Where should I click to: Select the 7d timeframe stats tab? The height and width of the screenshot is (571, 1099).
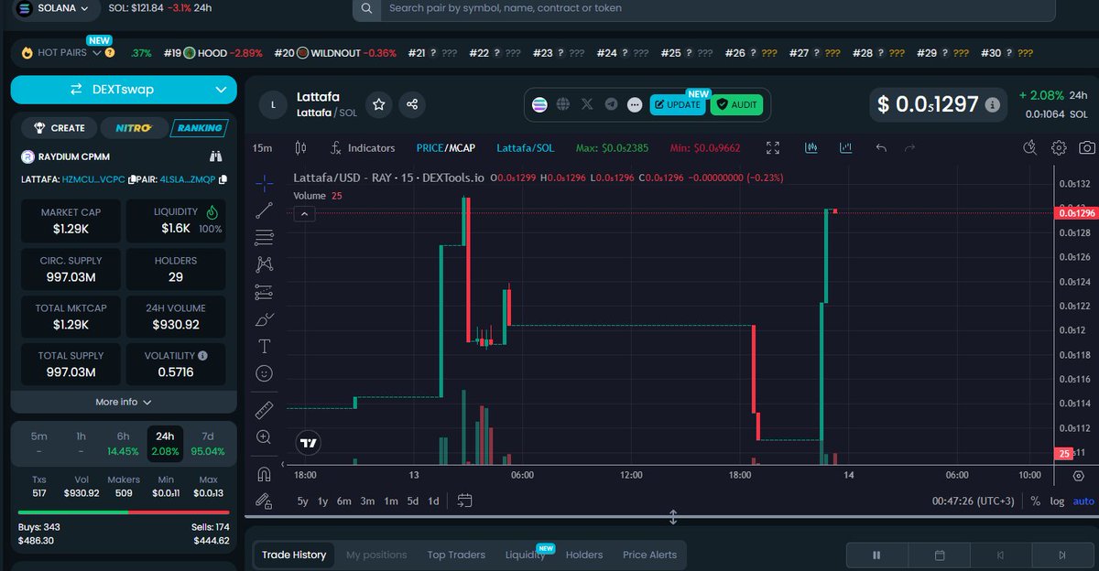point(207,444)
